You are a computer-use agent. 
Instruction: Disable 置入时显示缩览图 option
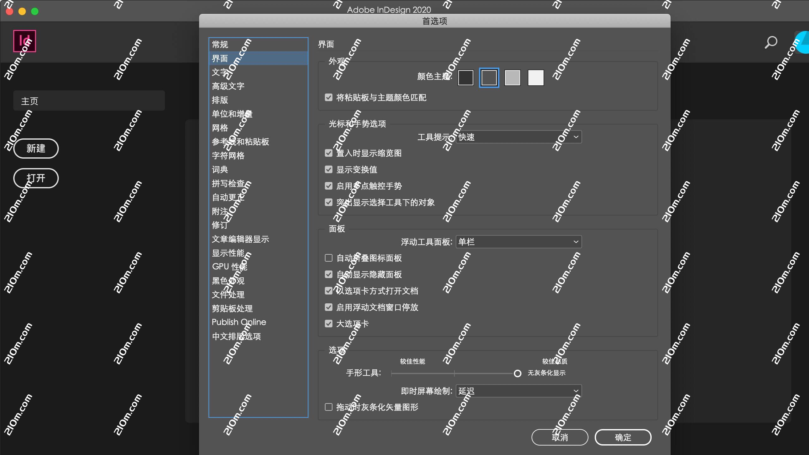[329, 153]
